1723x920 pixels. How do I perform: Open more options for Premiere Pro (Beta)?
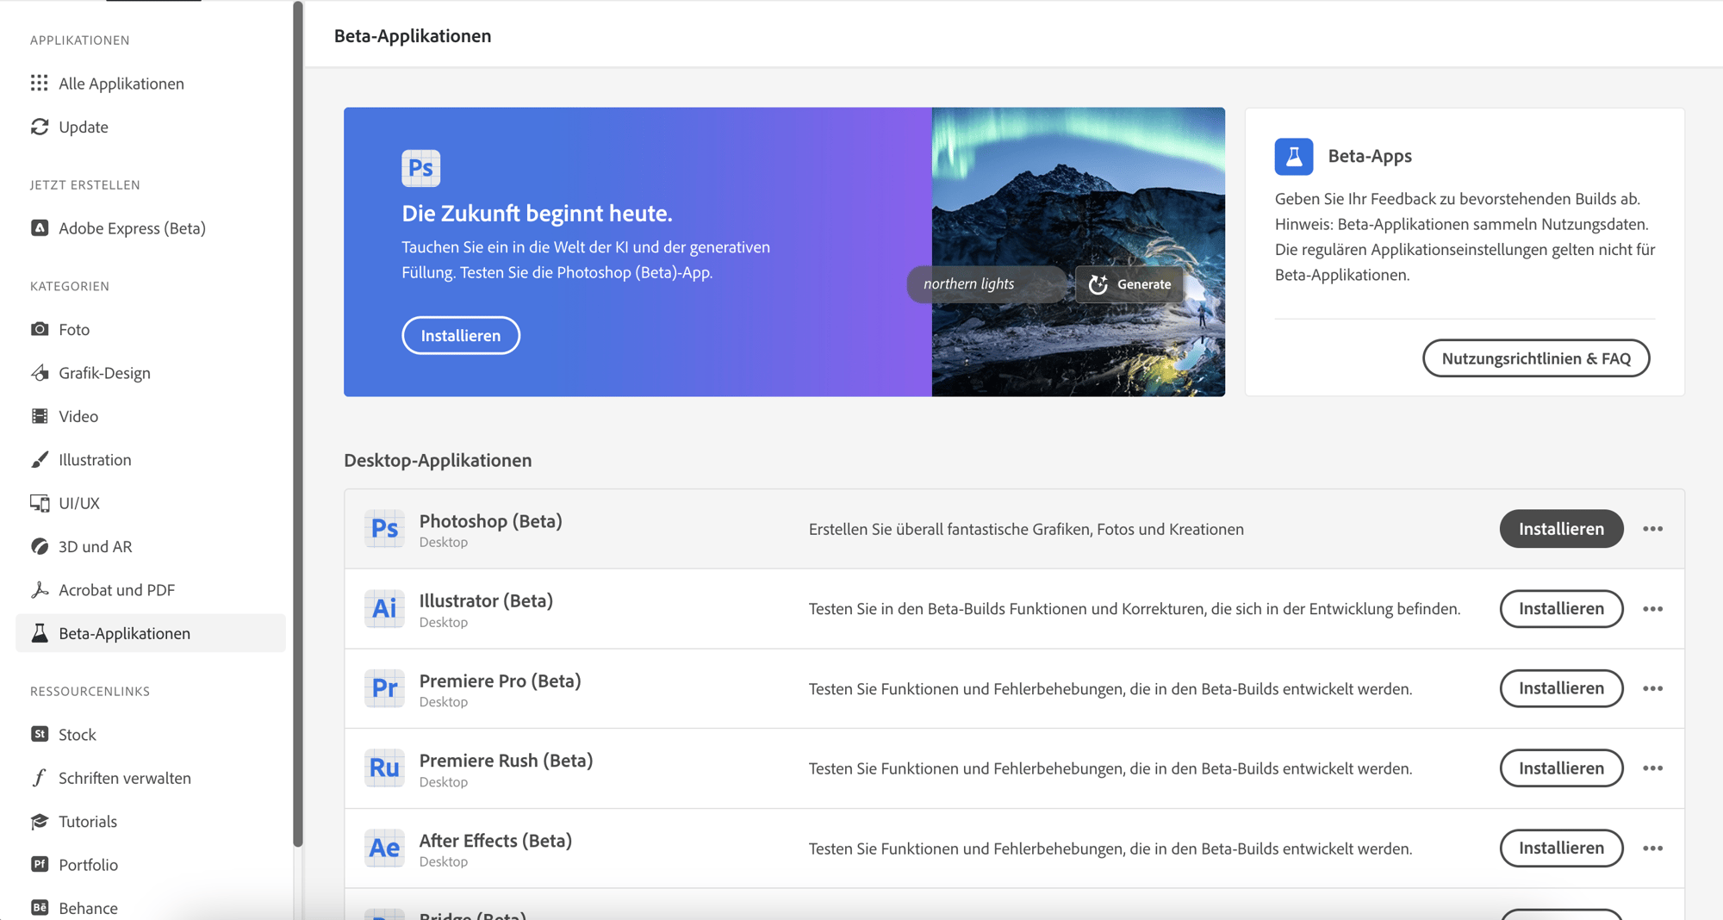(x=1652, y=688)
